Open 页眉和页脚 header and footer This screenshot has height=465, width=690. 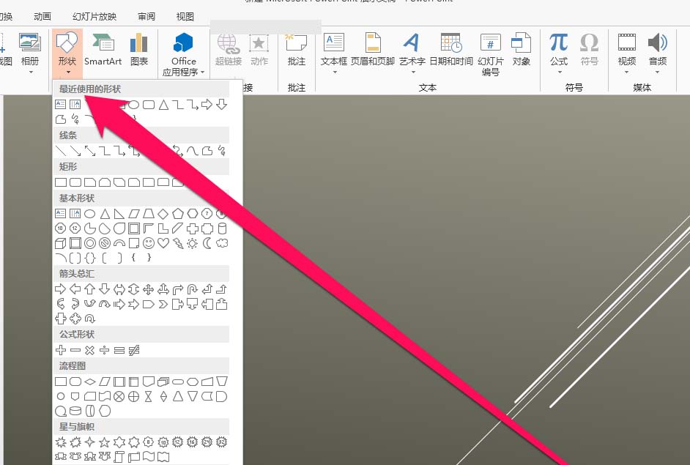pos(373,49)
